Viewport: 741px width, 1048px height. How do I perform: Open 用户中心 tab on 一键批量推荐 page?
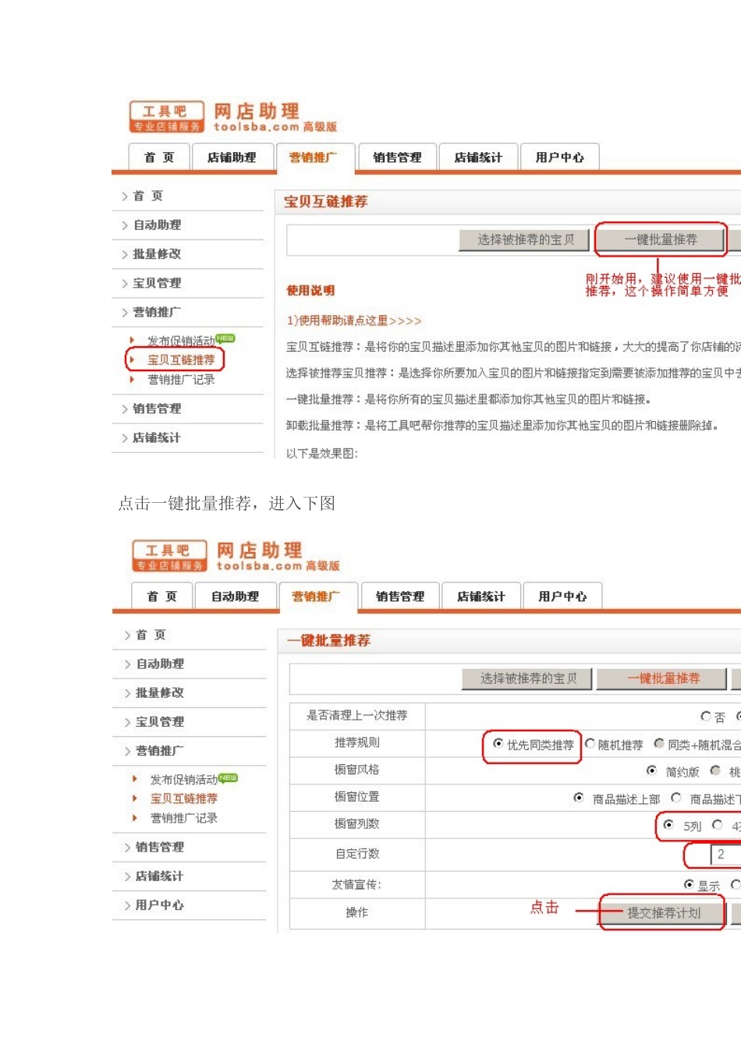(562, 597)
